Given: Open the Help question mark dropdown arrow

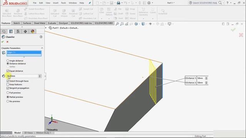Looking at the screenshot, I should (231, 3).
